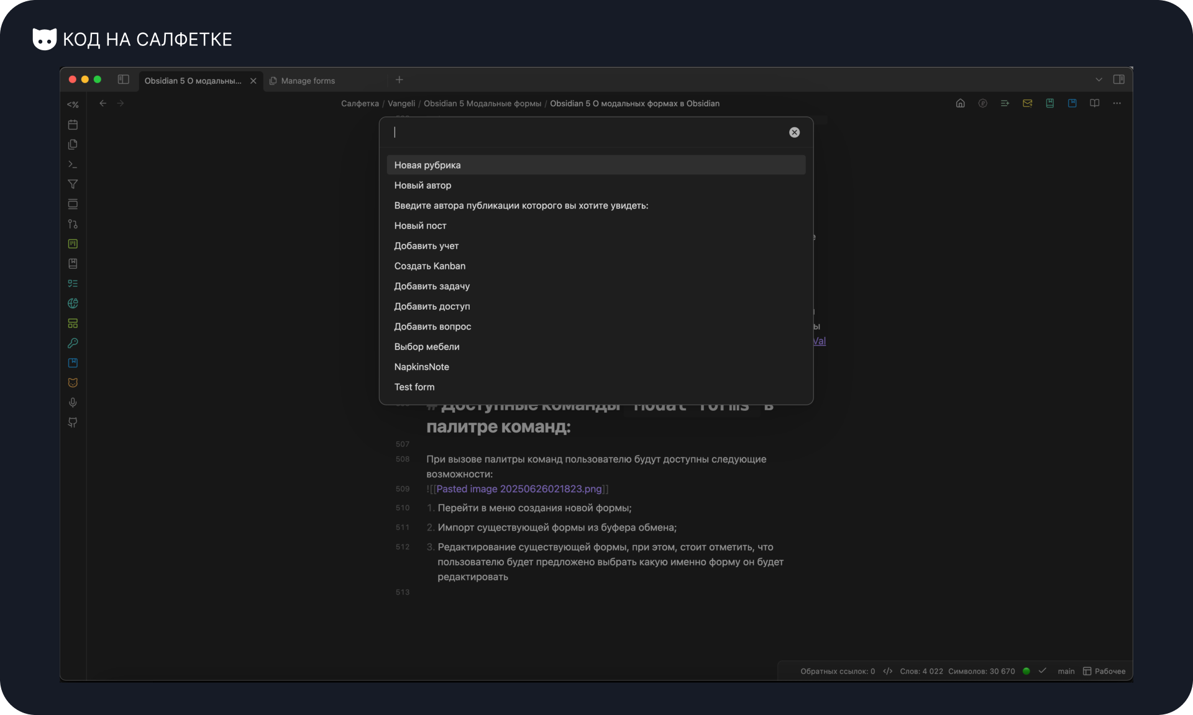Toggle the right sidebar panel icon

pyautogui.click(x=1119, y=79)
